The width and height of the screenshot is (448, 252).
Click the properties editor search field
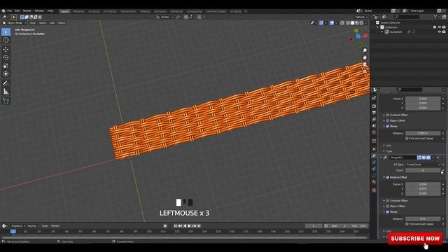point(409,90)
